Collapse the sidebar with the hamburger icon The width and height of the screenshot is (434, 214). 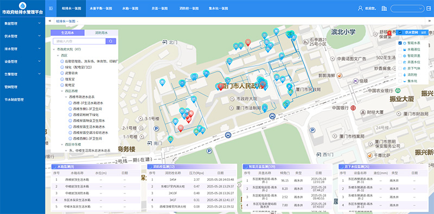(51, 8)
